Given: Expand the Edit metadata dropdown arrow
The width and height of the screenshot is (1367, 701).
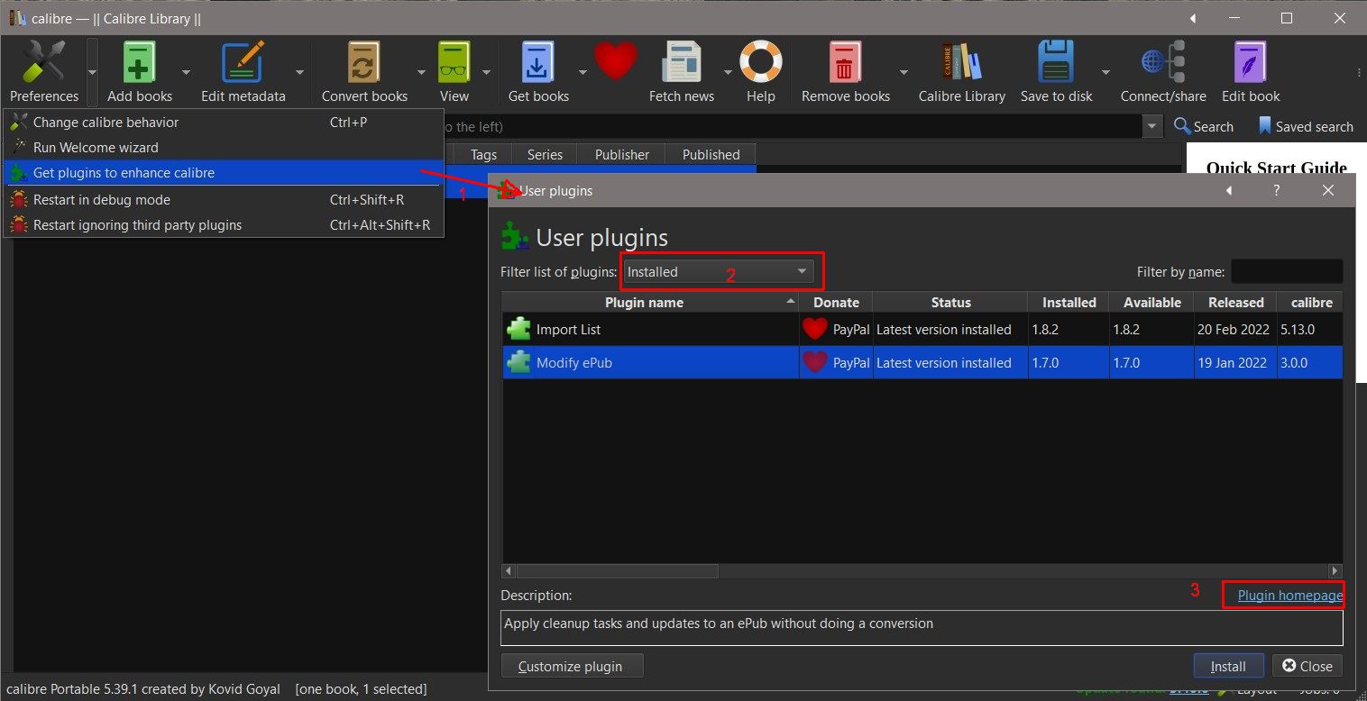Looking at the screenshot, I should (299, 72).
